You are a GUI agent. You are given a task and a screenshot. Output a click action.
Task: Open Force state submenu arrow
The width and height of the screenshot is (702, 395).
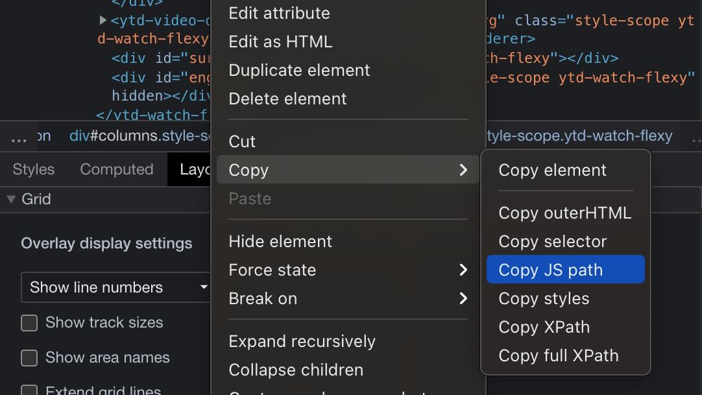463,270
